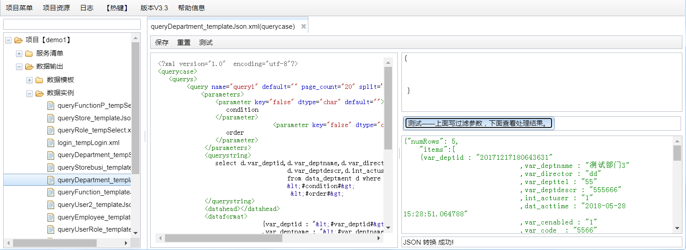
Task: Open queryUserRole_template file in the tree
Action: (x=94, y=229)
